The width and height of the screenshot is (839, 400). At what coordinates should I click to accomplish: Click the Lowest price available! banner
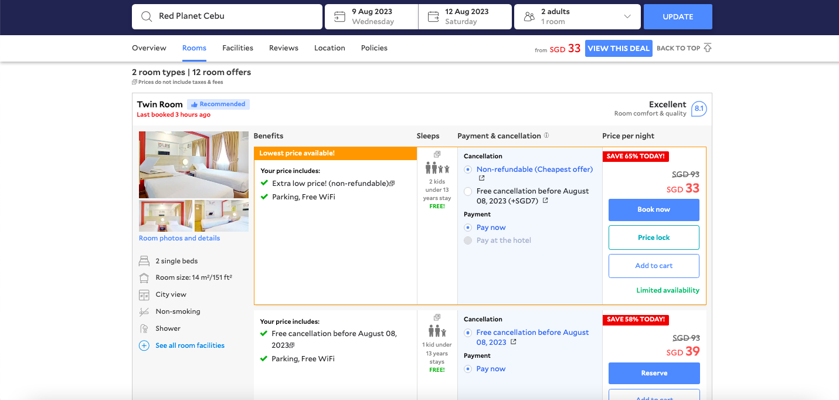pyautogui.click(x=335, y=153)
